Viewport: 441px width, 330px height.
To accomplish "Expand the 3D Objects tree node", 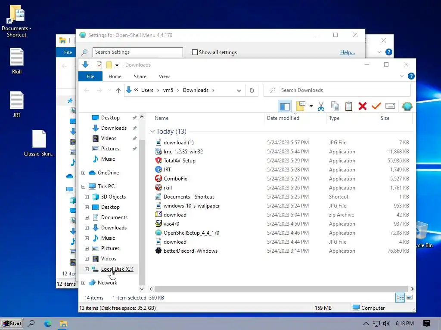I will coord(87,197).
